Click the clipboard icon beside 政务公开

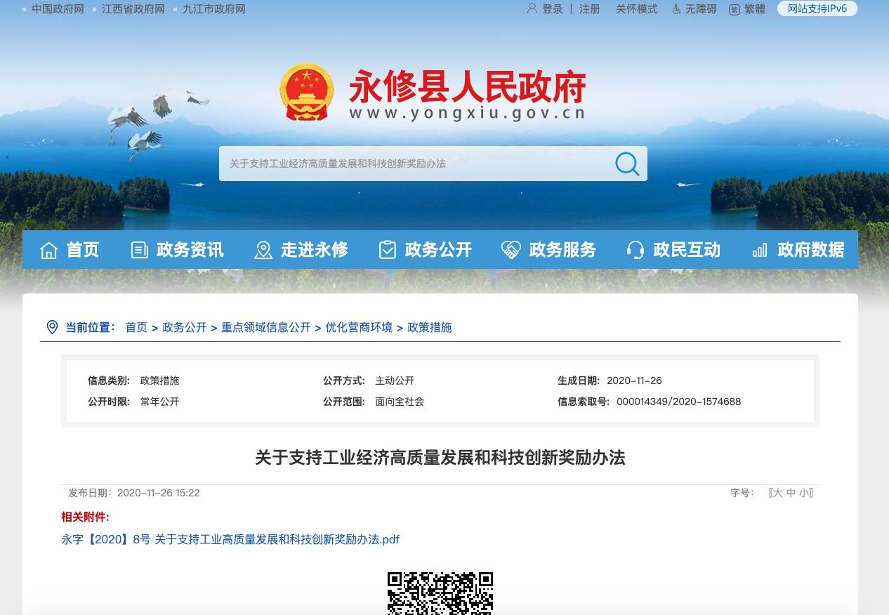388,250
